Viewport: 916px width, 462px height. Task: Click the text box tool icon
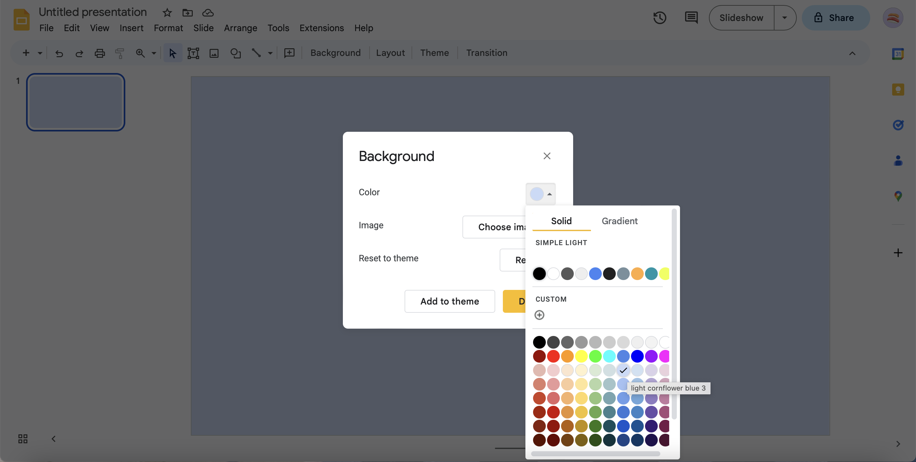(193, 53)
